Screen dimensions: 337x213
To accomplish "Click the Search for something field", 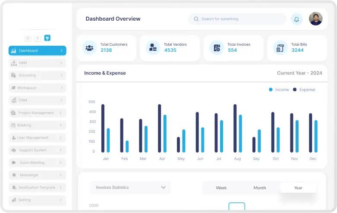I will pos(237,19).
